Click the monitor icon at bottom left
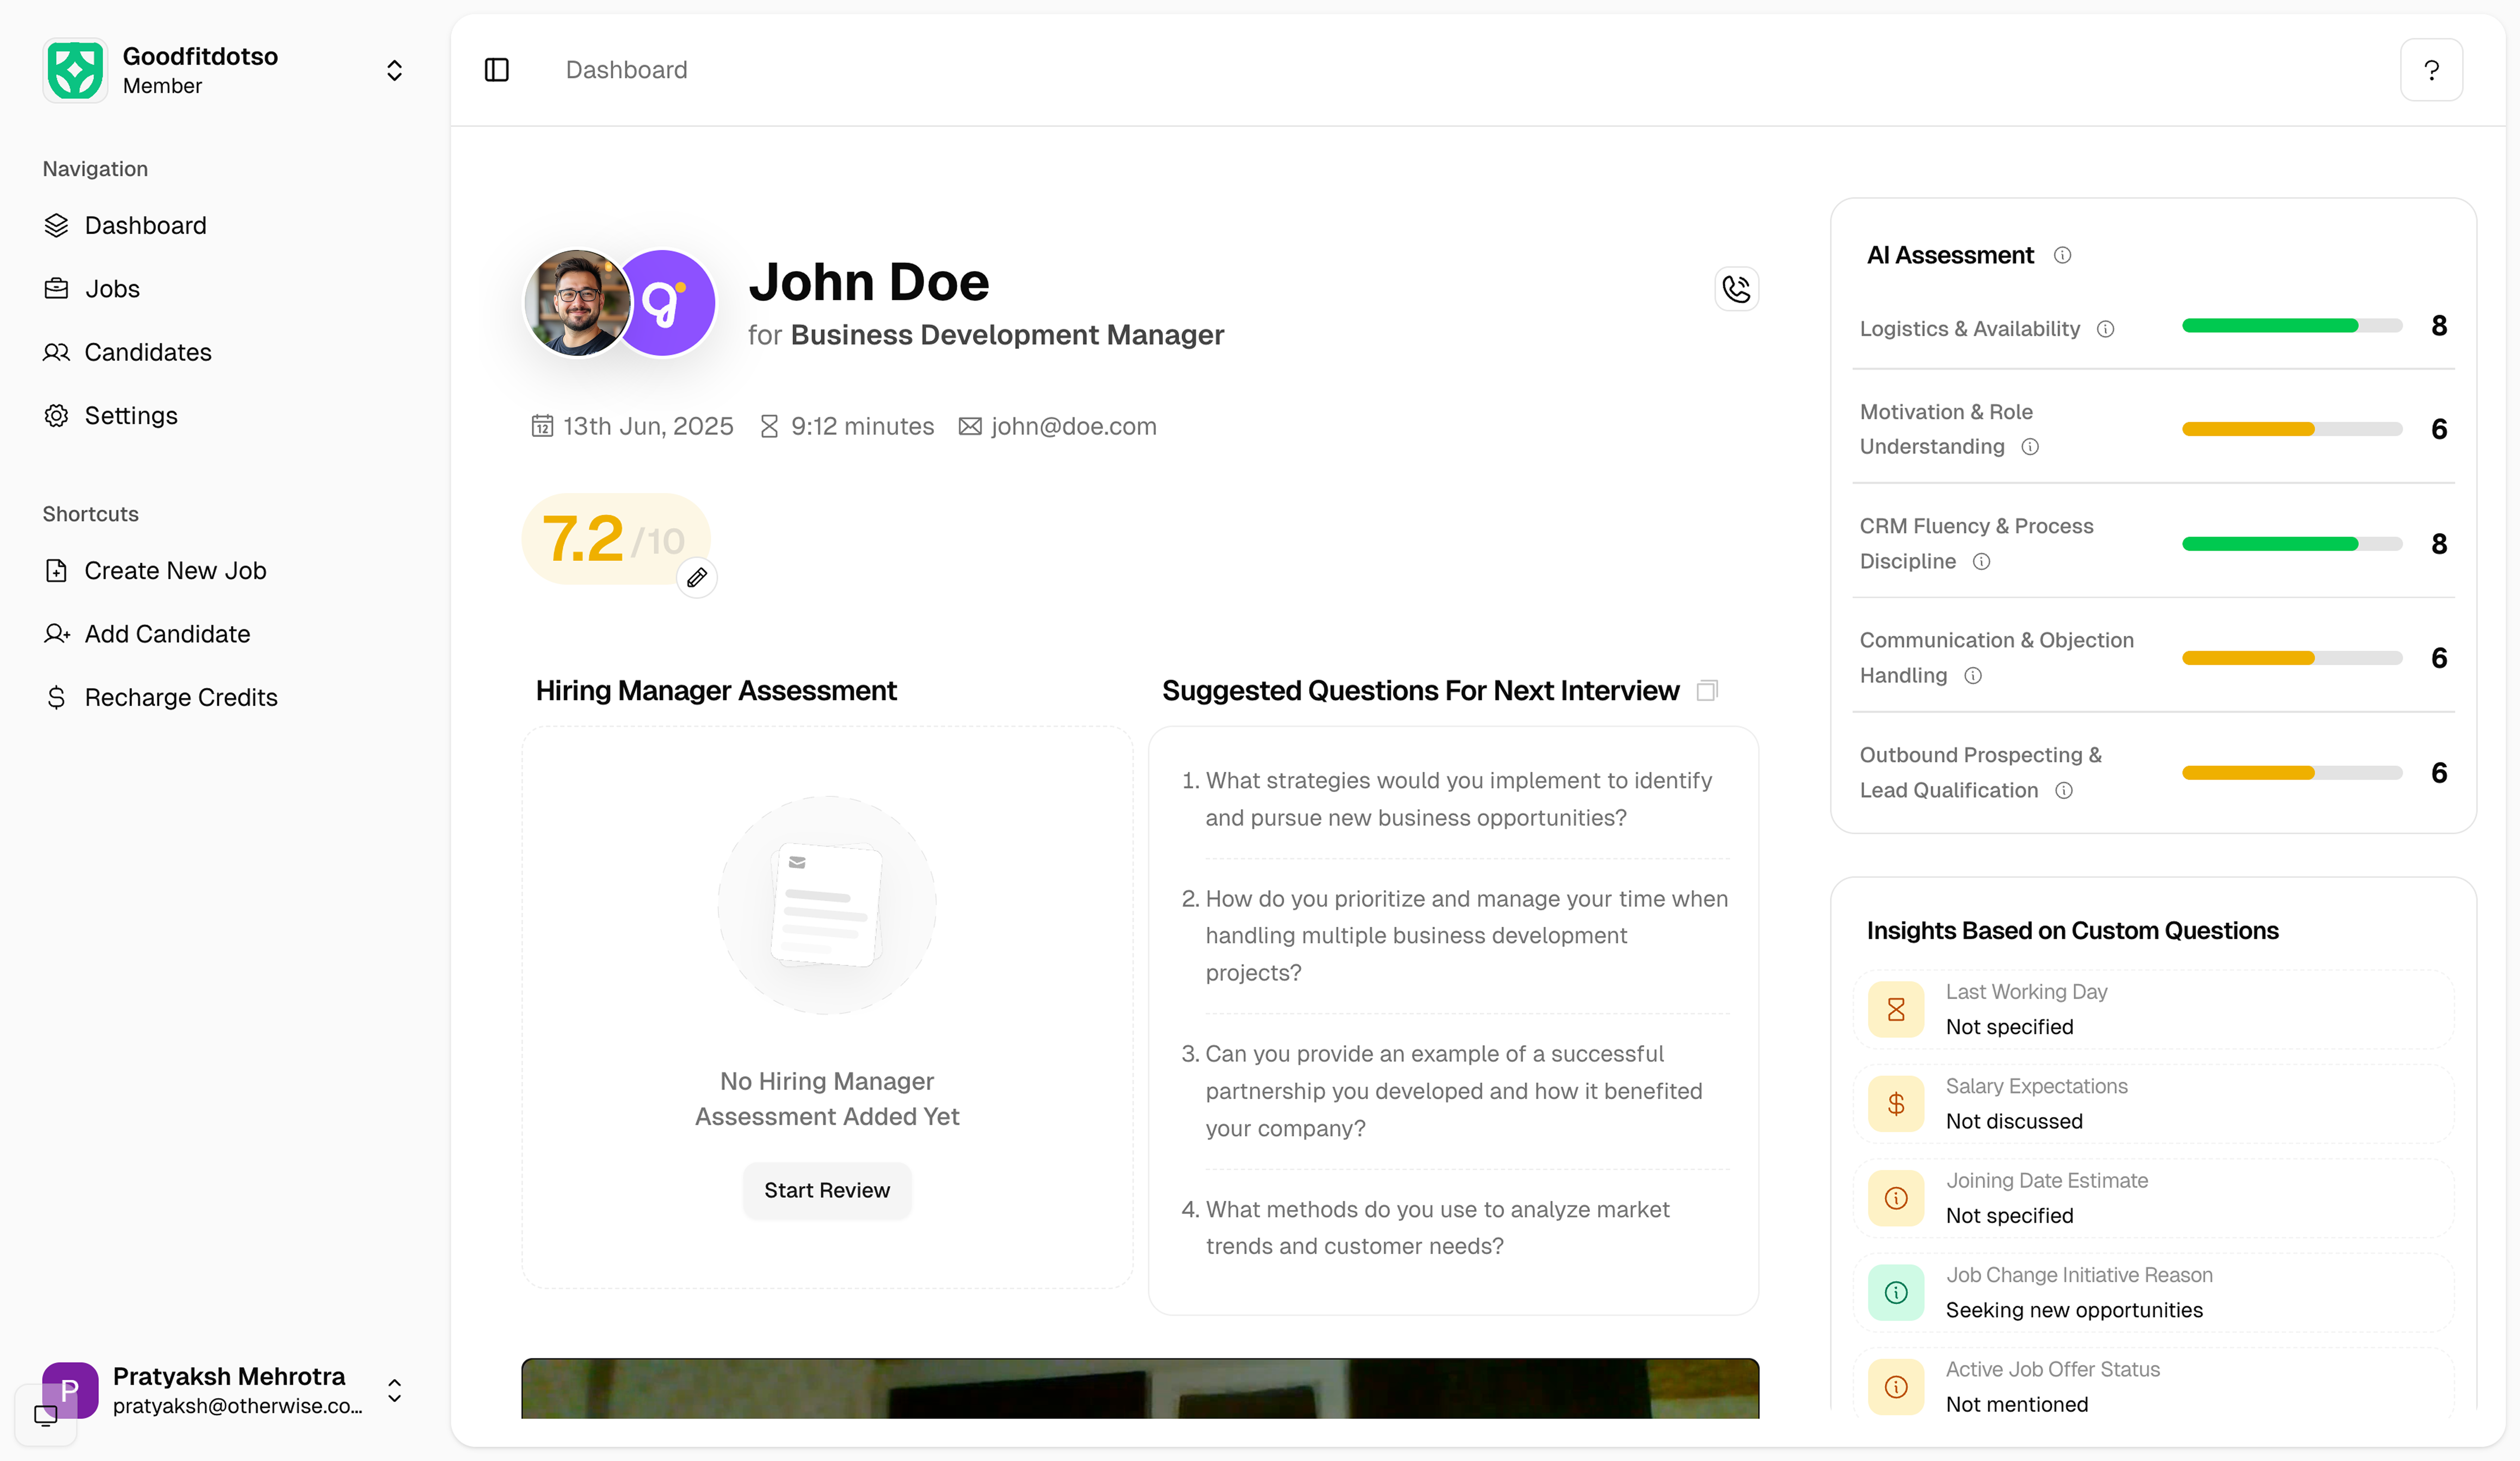2520x1461 pixels. click(46, 1415)
